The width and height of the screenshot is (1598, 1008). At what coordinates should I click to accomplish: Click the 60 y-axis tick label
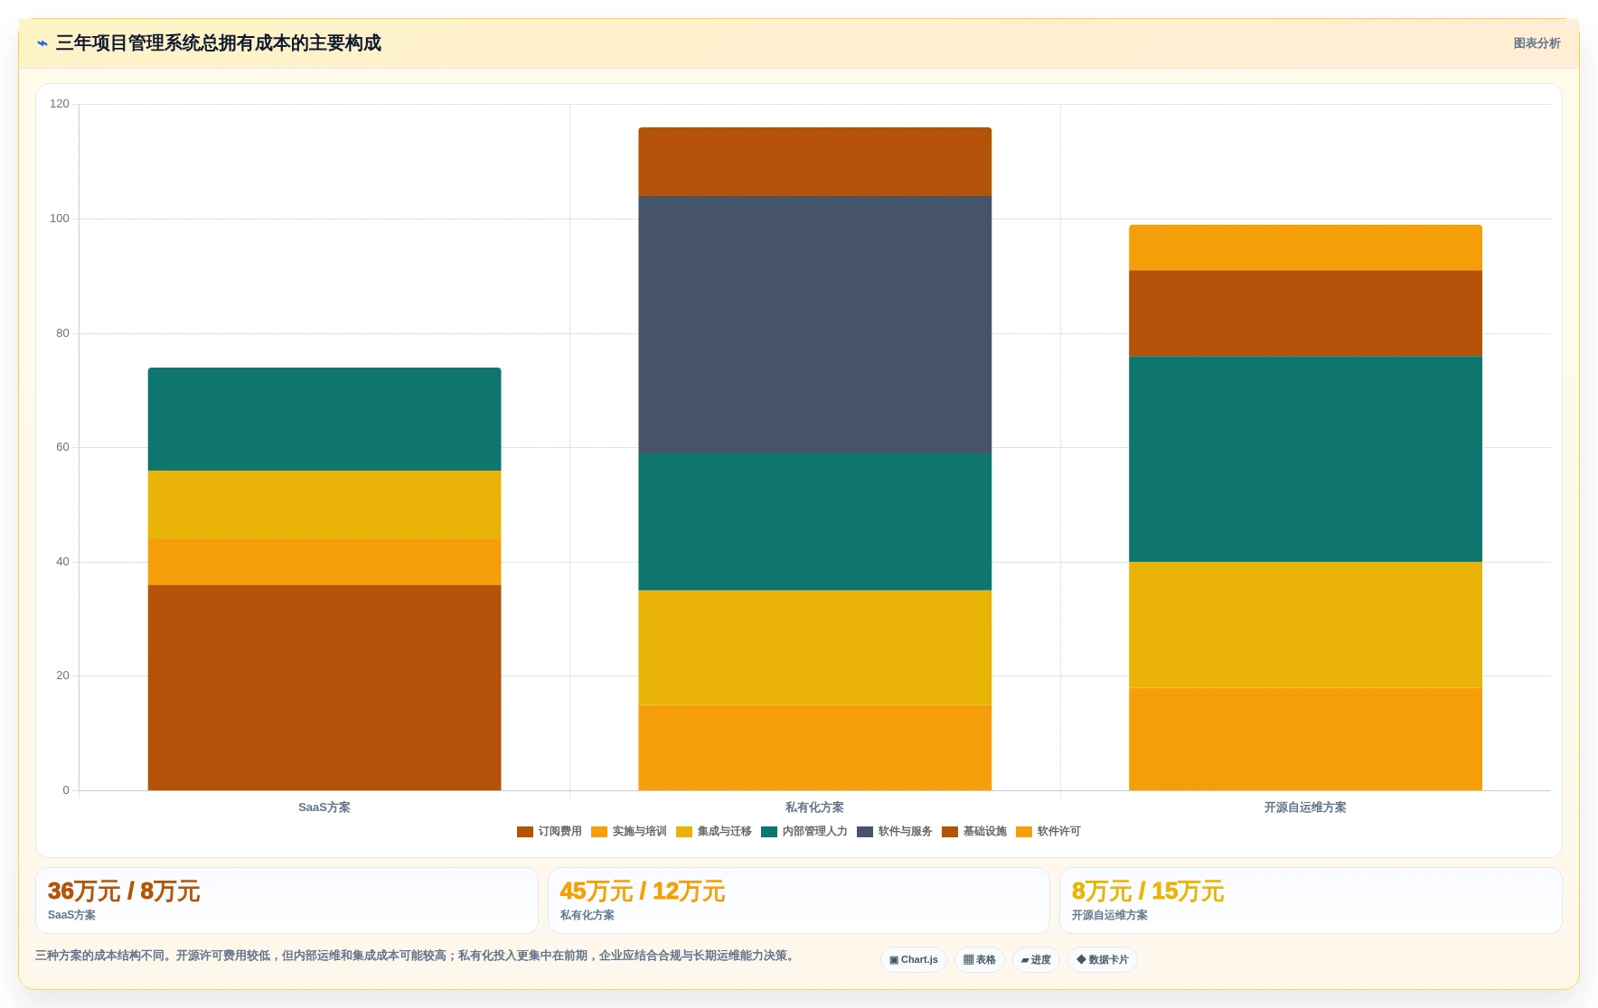coord(62,447)
